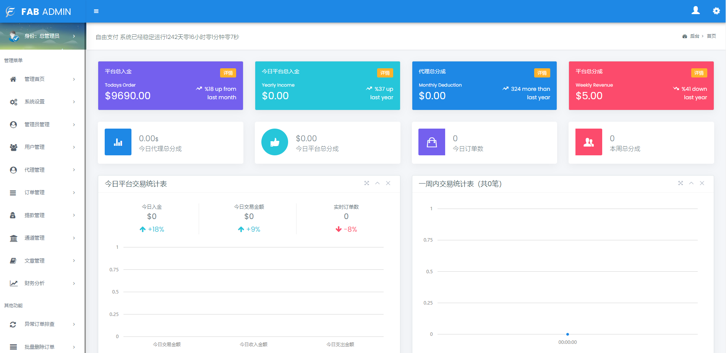Toggle the sidebar hamburger menu
The height and width of the screenshot is (353, 726).
(96, 11)
